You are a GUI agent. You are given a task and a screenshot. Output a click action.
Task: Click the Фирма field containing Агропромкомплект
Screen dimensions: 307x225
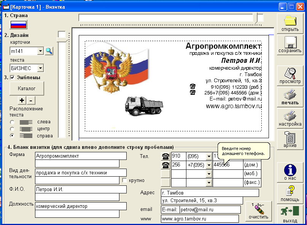(x=81, y=156)
